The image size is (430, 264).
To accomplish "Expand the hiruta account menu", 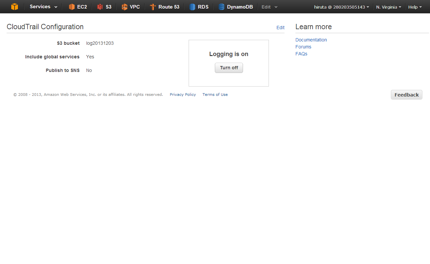I will pyautogui.click(x=341, y=7).
